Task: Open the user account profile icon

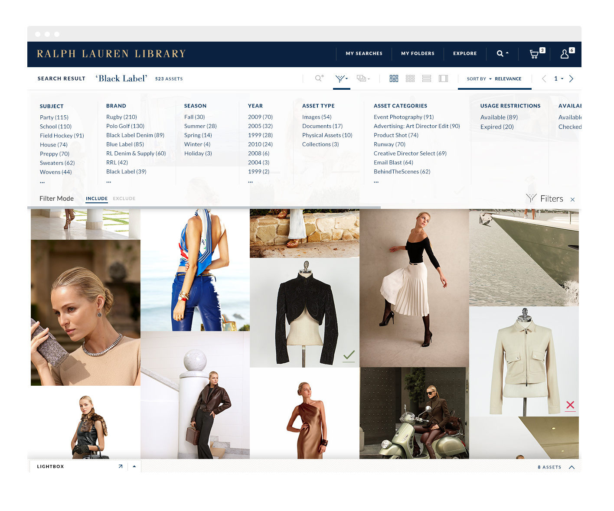Action: pos(566,53)
